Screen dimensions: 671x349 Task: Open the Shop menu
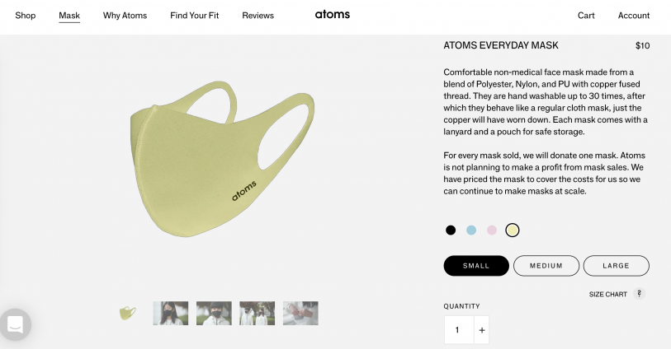pos(26,16)
